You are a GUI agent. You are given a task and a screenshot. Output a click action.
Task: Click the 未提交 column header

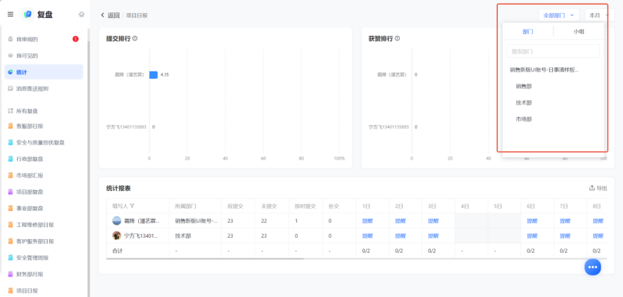tap(269, 206)
